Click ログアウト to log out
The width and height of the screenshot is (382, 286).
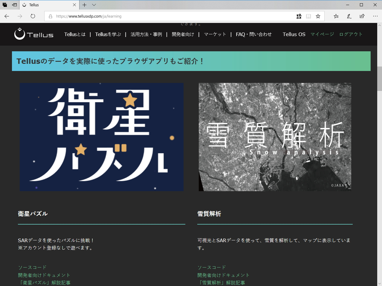coord(351,34)
